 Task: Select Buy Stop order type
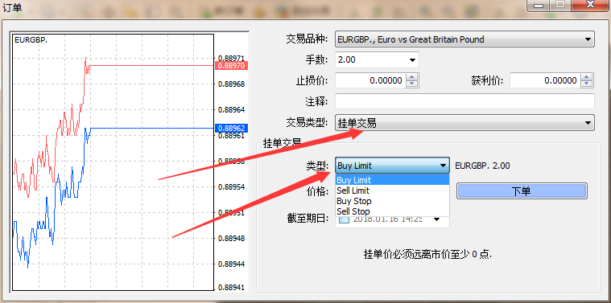[x=392, y=201]
